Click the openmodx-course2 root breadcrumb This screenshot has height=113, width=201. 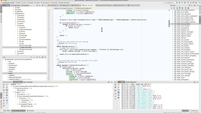tap(8, 3)
